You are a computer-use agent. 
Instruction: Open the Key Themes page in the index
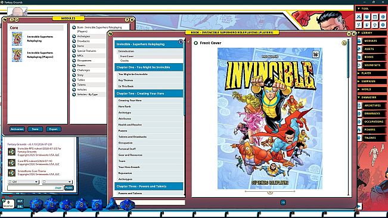[150, 80]
